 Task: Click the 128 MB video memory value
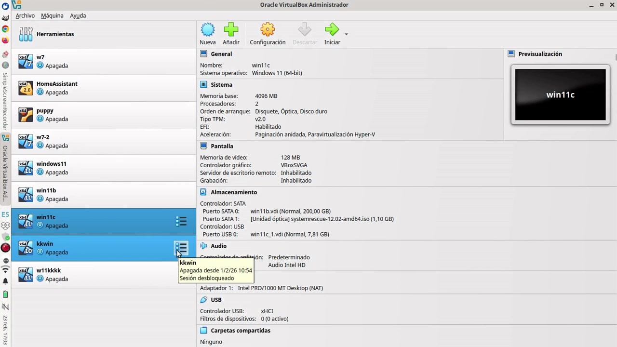point(290,158)
